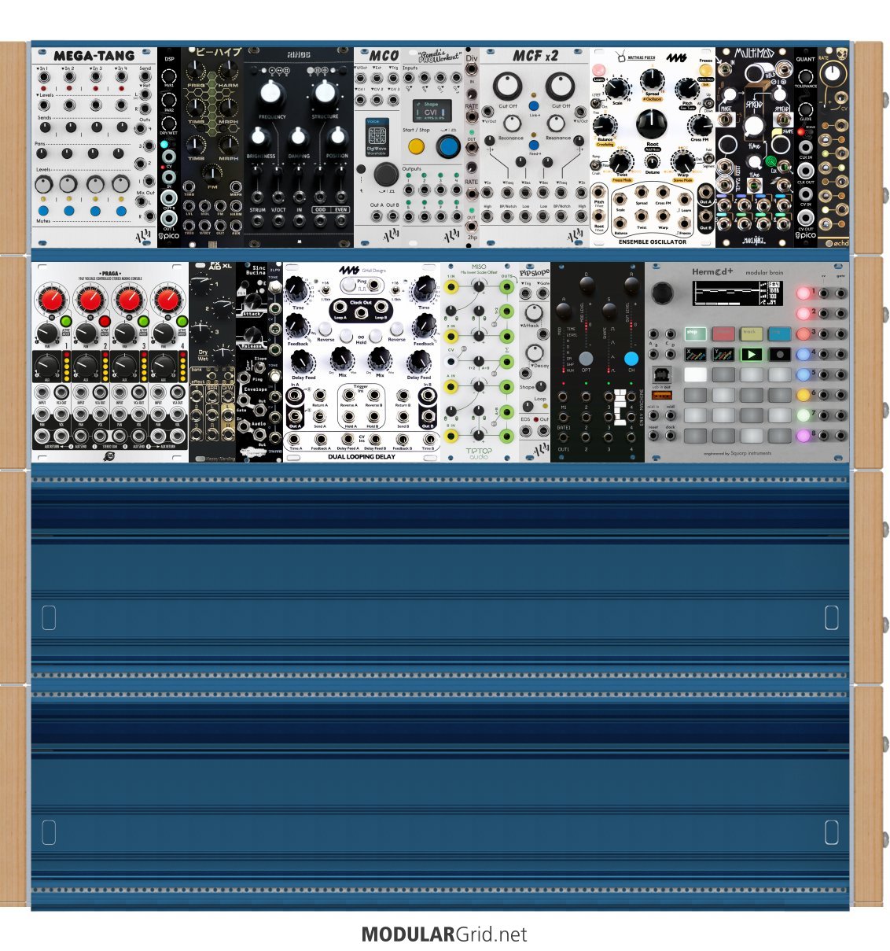890x951 pixels.
Task: Click the OUTS green jack on MISO
Action: click(x=507, y=287)
